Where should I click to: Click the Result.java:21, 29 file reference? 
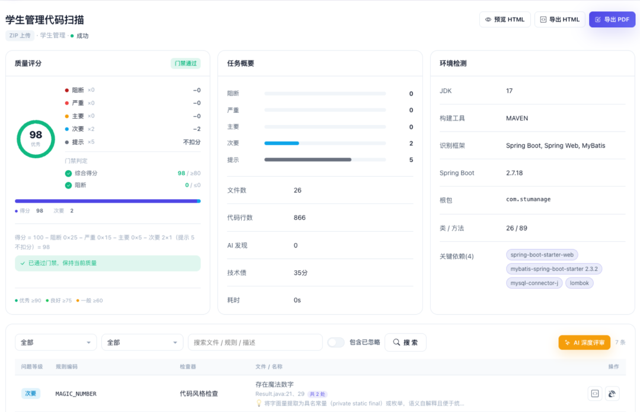click(x=280, y=394)
